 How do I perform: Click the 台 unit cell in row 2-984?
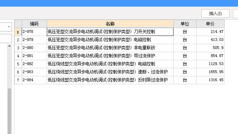pyautogui.click(x=185, y=80)
